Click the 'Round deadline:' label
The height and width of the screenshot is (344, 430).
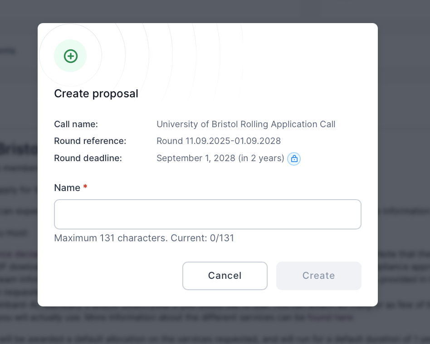point(88,158)
